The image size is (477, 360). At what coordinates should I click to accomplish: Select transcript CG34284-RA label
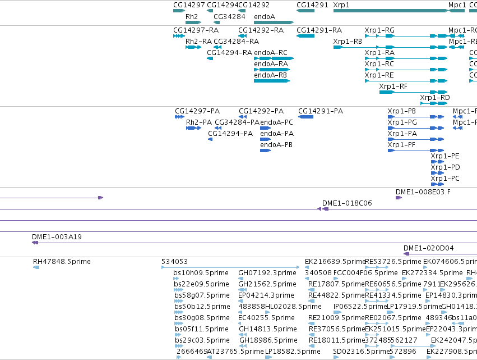pyautogui.click(x=237, y=41)
